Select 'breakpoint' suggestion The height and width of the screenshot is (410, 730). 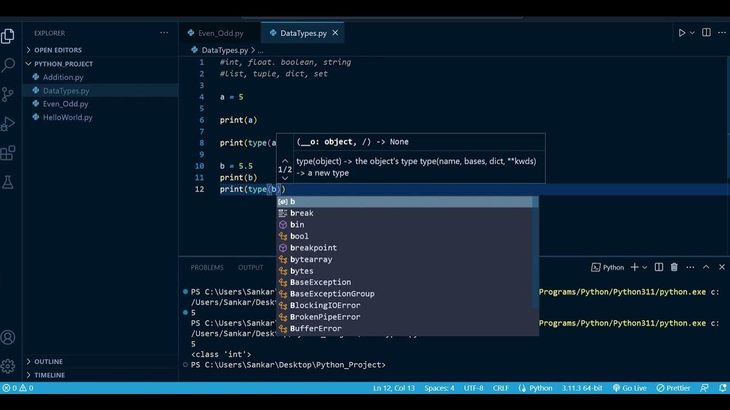point(405,248)
